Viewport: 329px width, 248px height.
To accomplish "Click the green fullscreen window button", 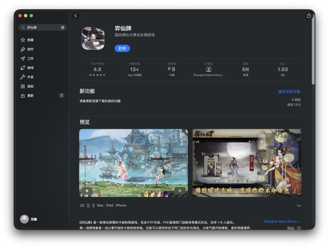I will point(31,16).
